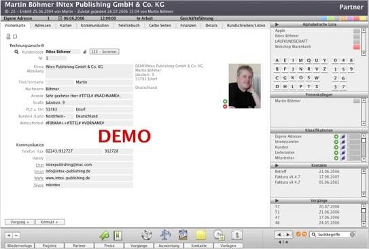Toggle green circle for Eigene Adresse classification

[x=336, y=136]
